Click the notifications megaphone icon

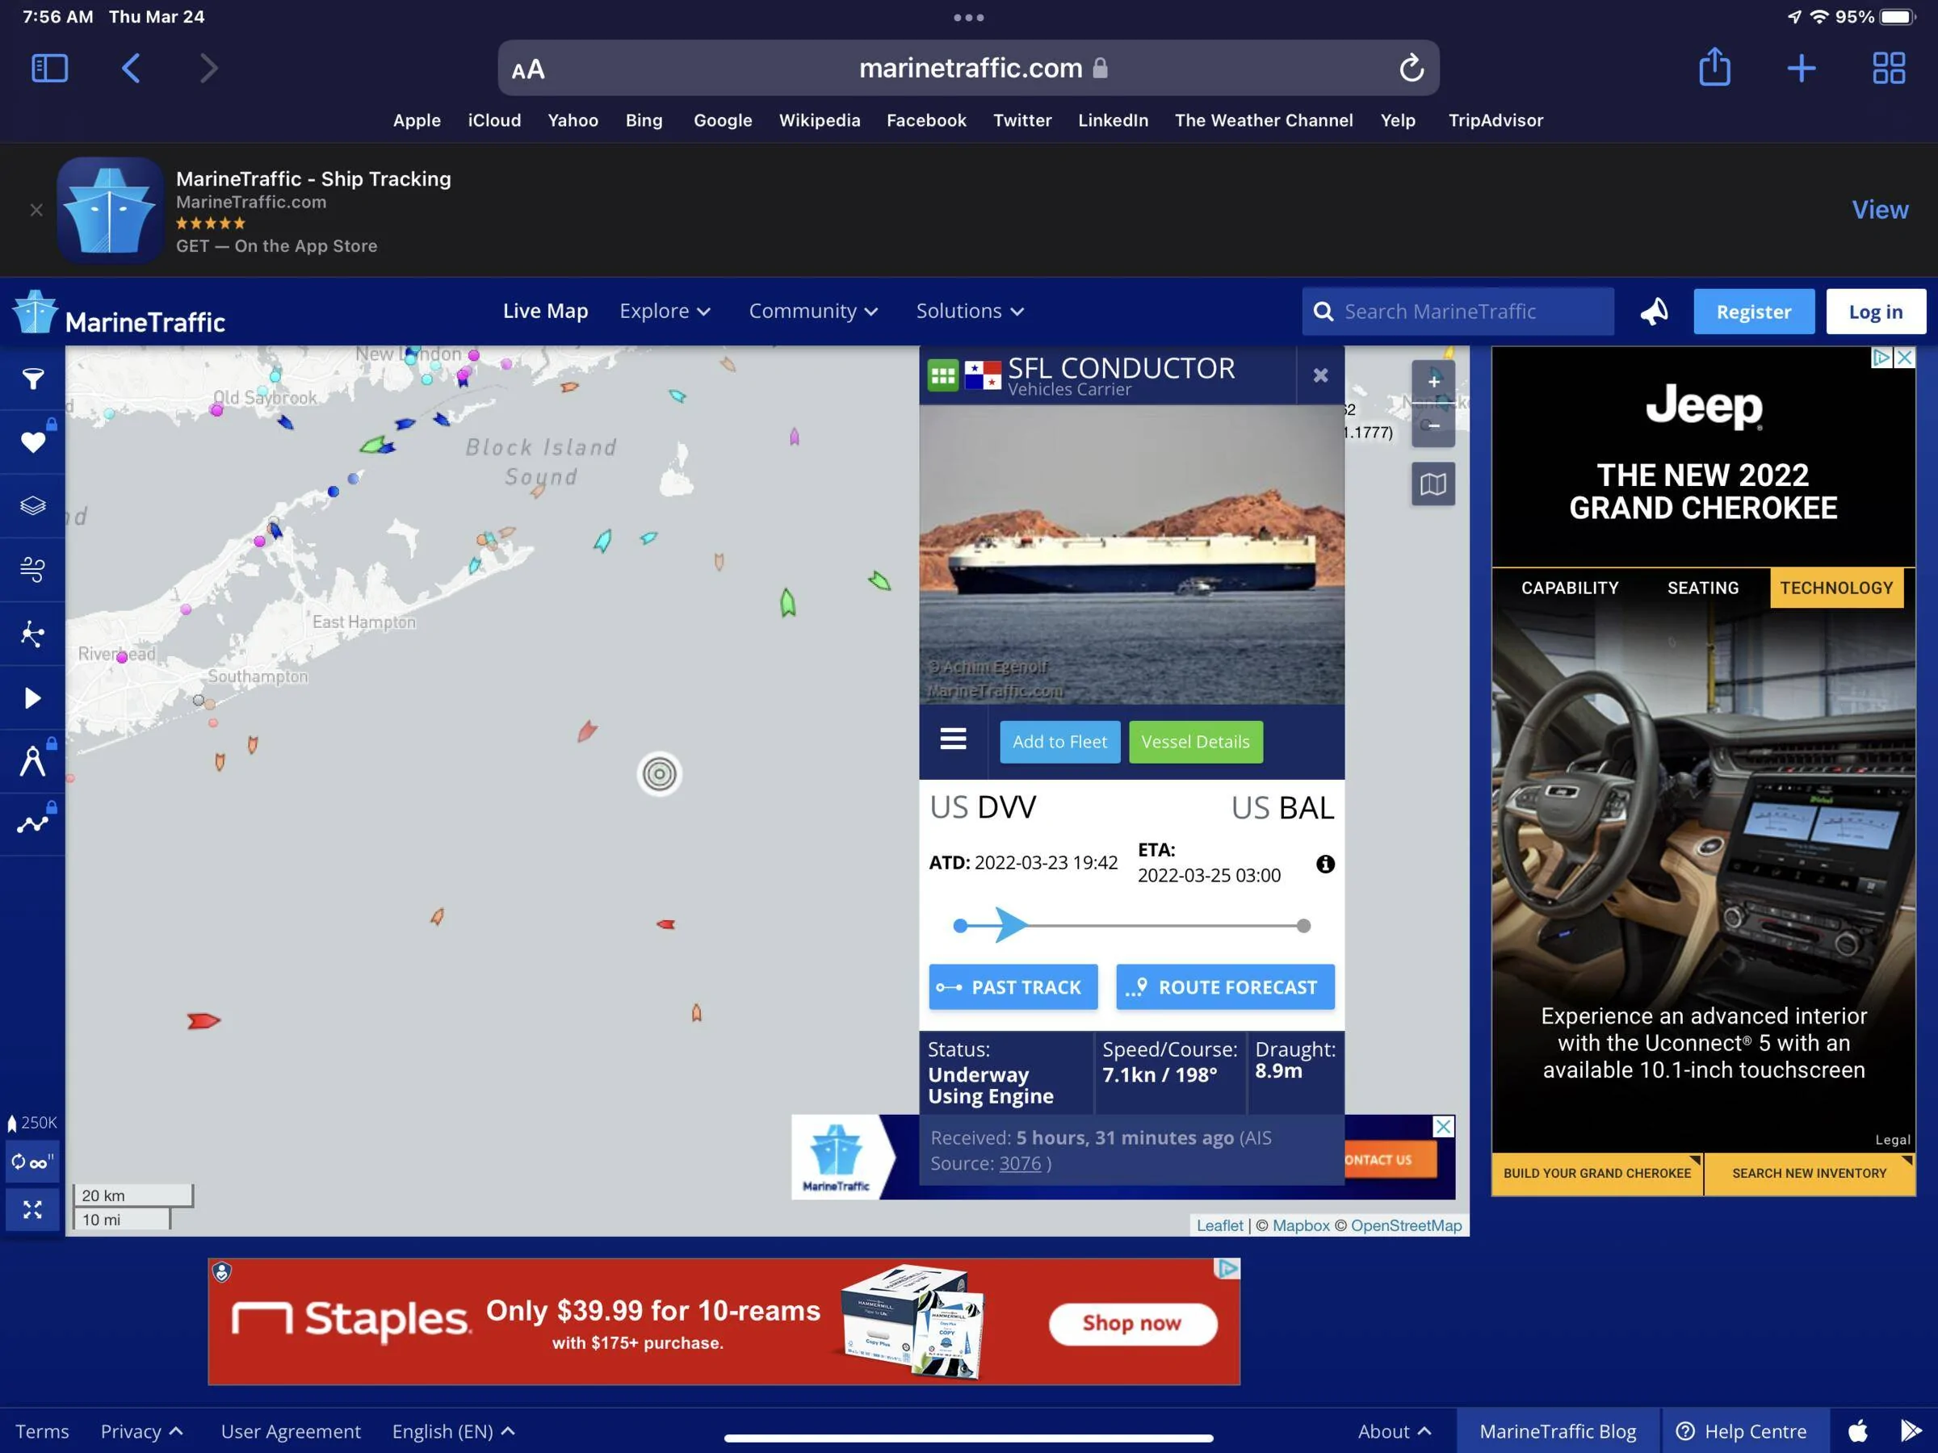click(x=1653, y=312)
